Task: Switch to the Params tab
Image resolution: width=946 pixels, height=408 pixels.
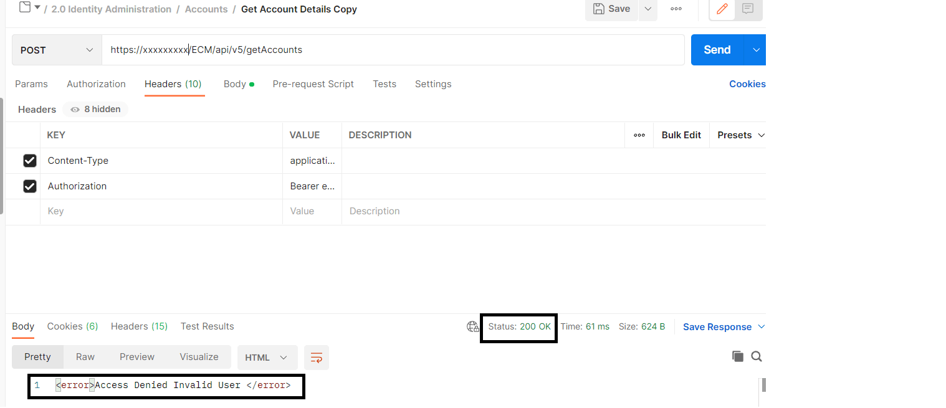Action: click(31, 84)
